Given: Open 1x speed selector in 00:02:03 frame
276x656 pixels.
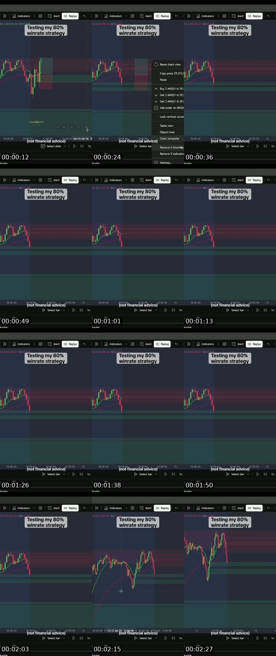Looking at the screenshot, I should pyautogui.click(x=89, y=638).
